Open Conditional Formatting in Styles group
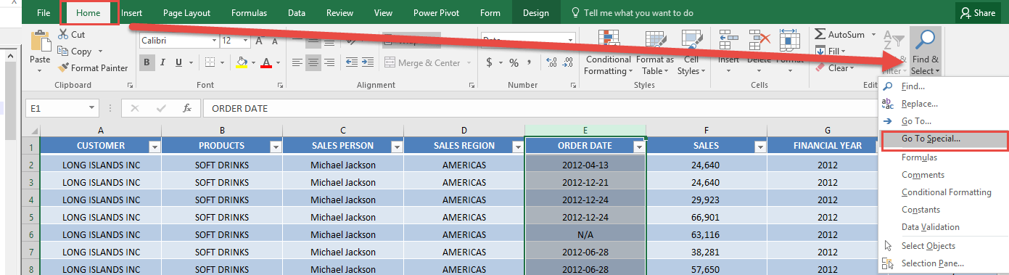Image resolution: width=1009 pixels, height=275 pixels. (609, 52)
